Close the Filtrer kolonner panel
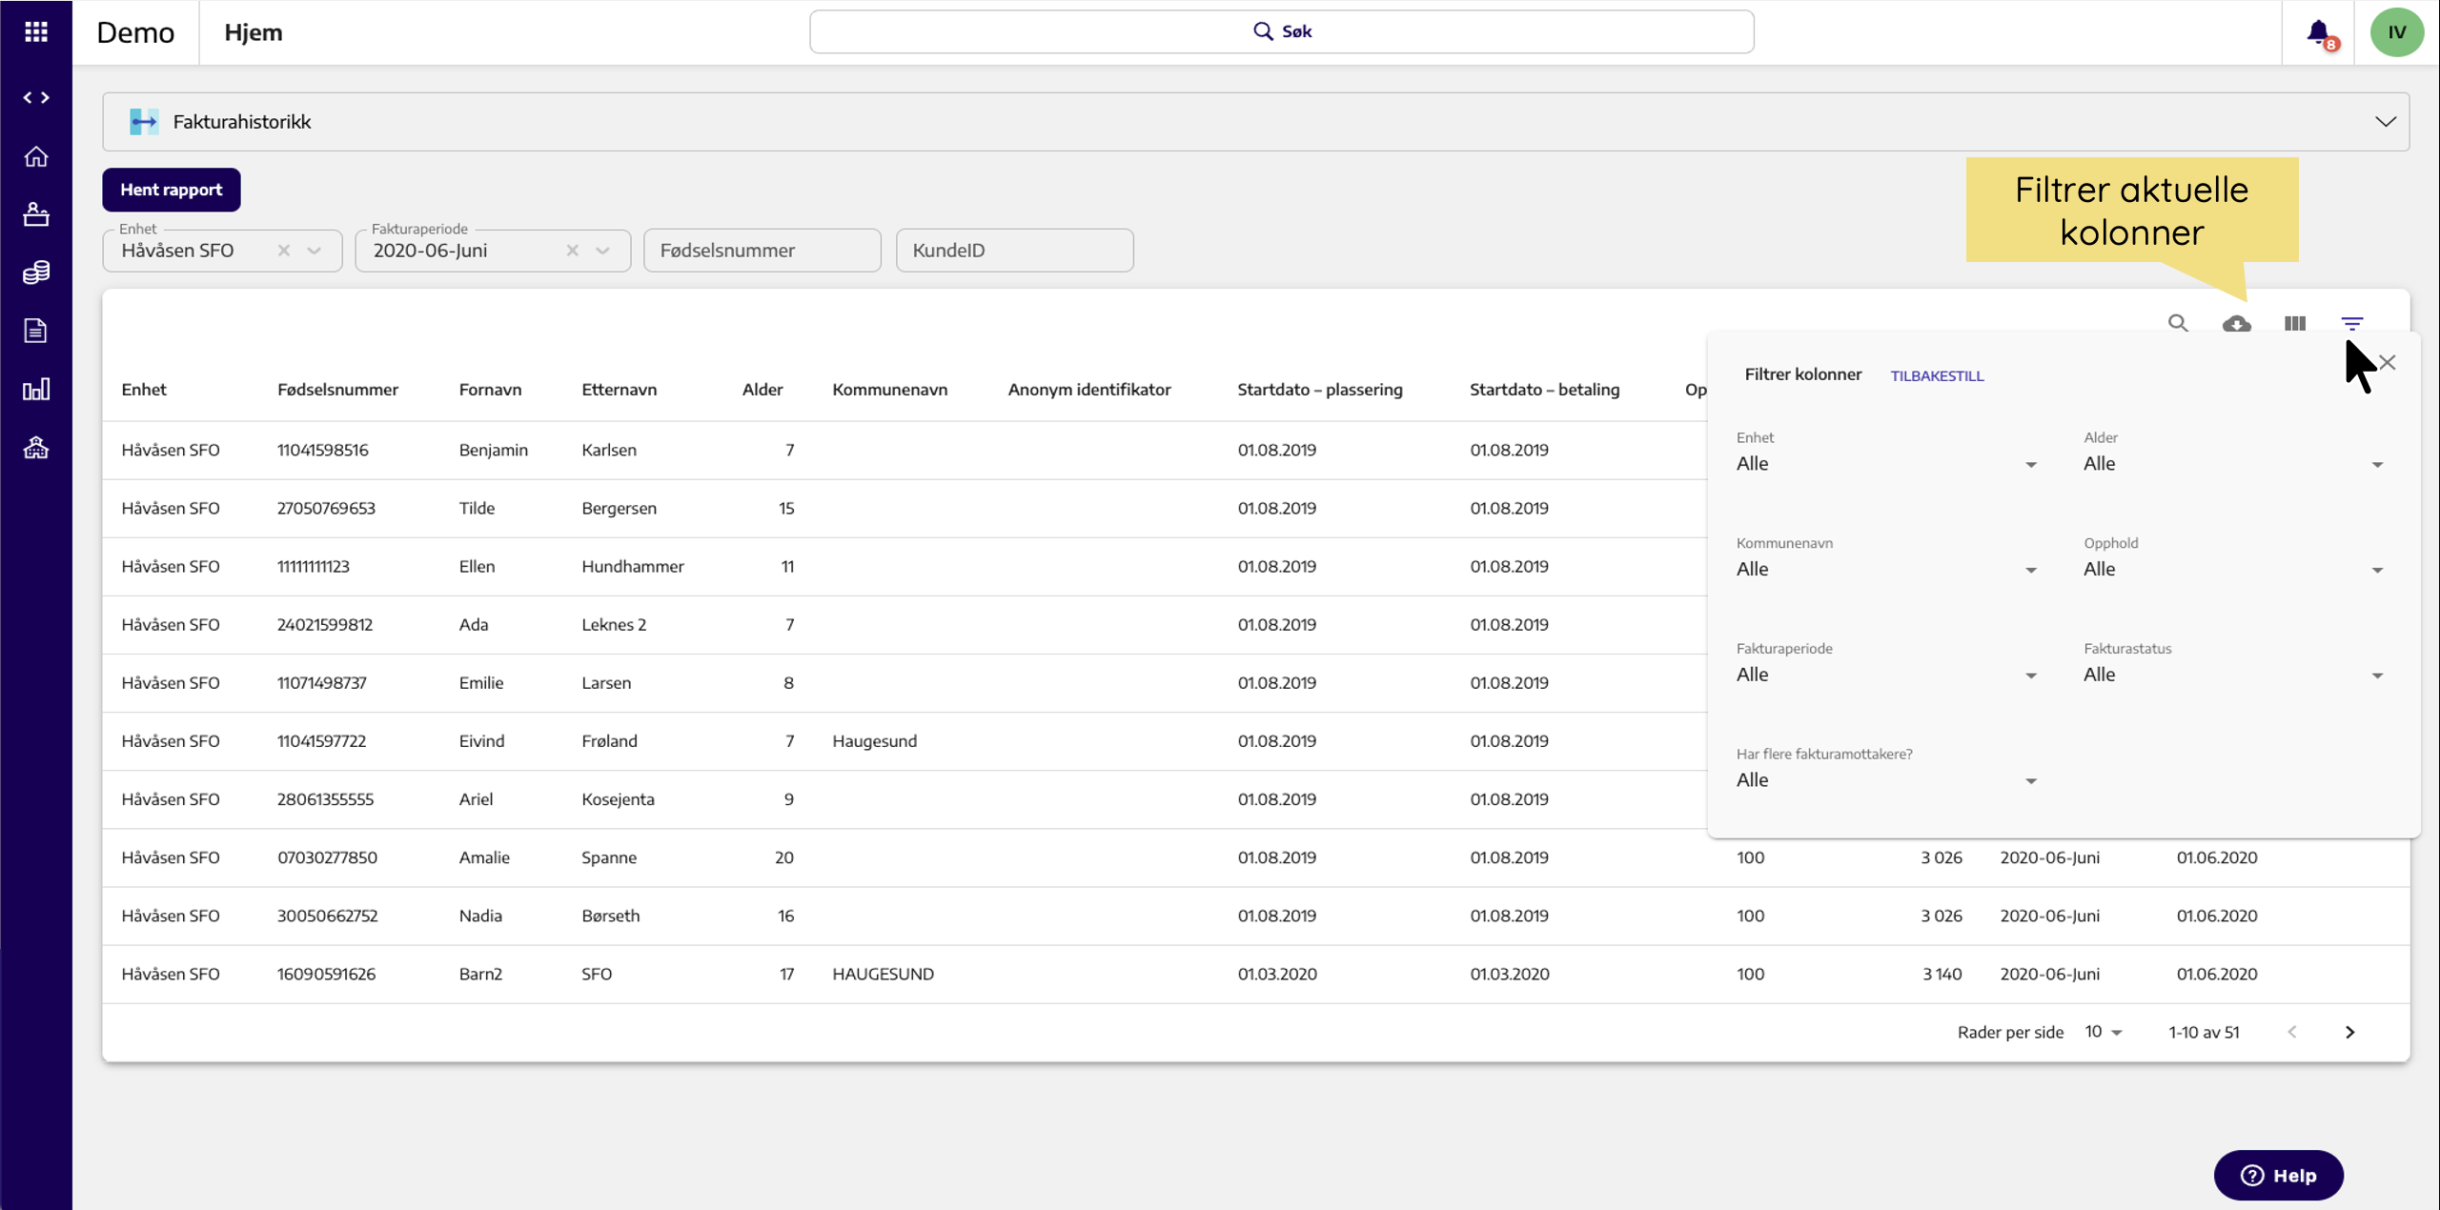Viewport: 2440px width, 1210px height. click(2388, 363)
